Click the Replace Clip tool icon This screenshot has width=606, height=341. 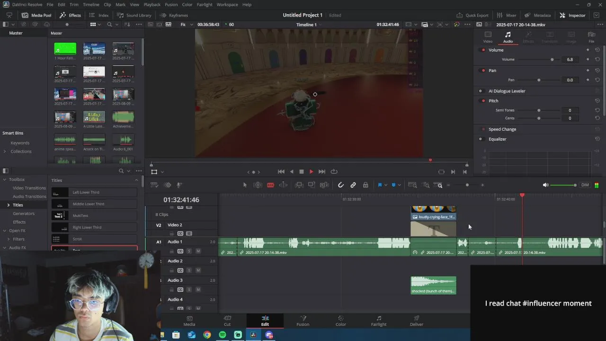pyautogui.click(x=324, y=185)
